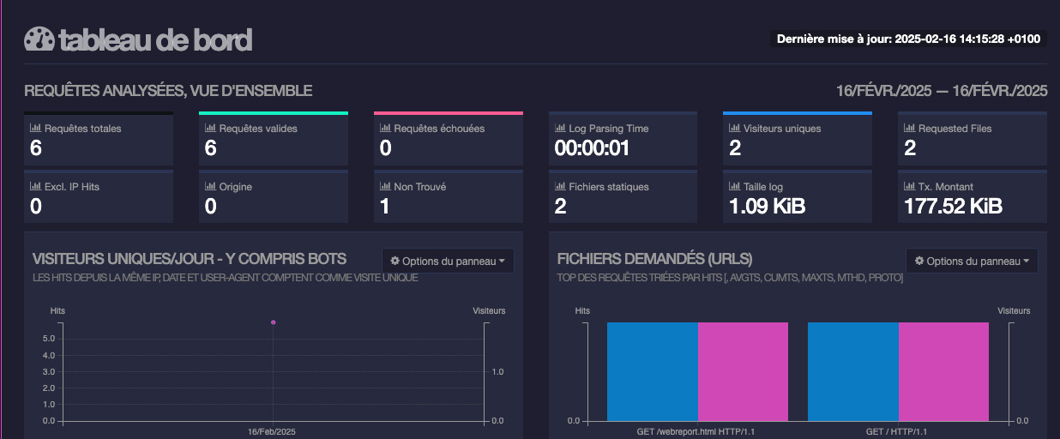Click the chart icon beside Taille log
Viewport: 1060px width, 439px height.
pos(735,187)
